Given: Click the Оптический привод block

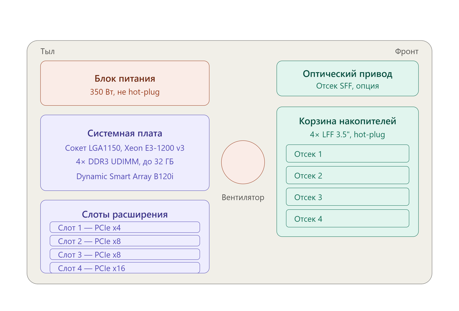Looking at the screenshot, I should point(347,78).
